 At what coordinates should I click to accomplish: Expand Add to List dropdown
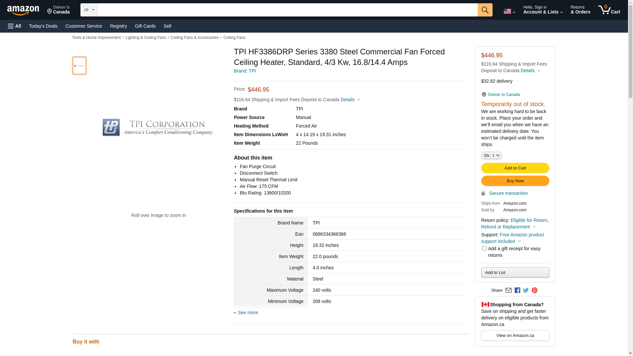click(515, 273)
